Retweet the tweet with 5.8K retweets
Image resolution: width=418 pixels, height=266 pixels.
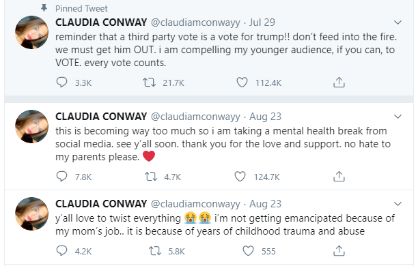point(155,251)
